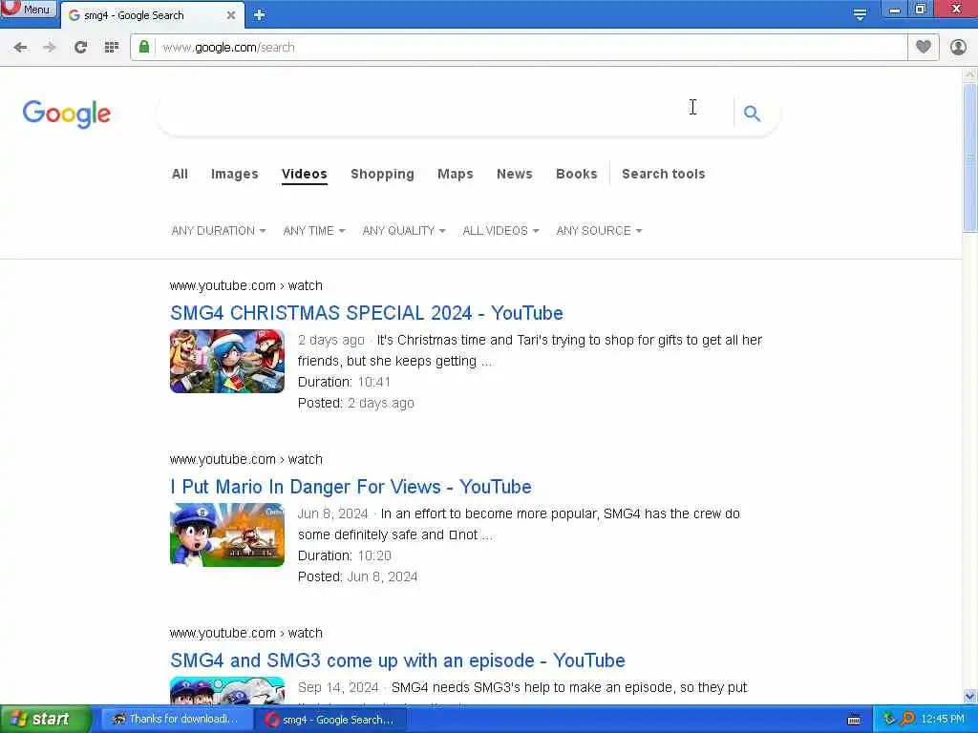The height and width of the screenshot is (733, 978).
Task: Open the user account profile icon
Action: [958, 47]
